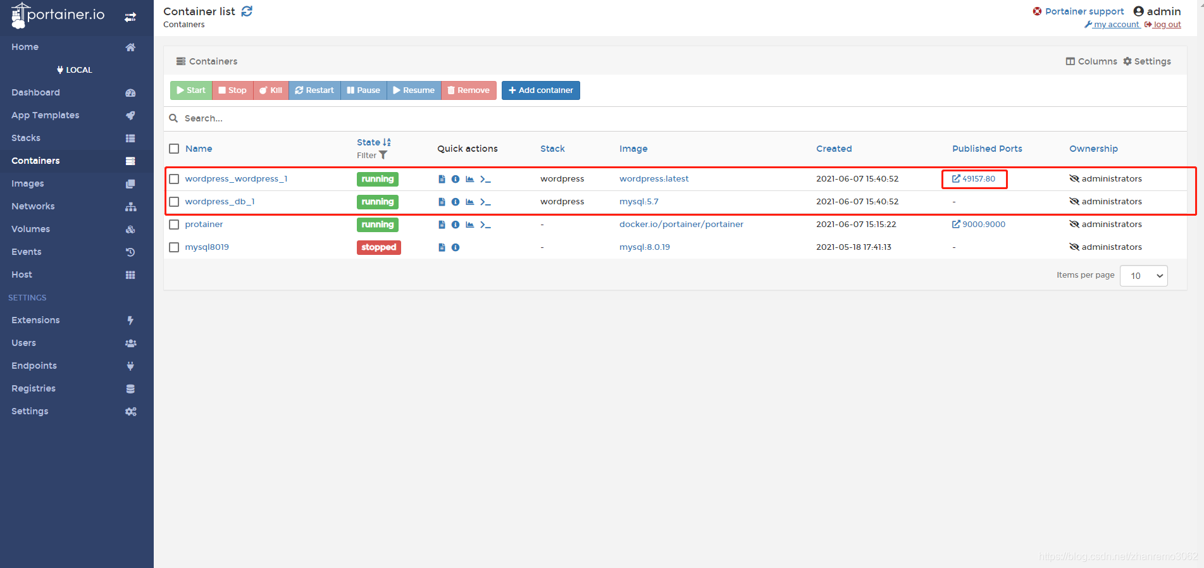Click the App Templates rocket icon
This screenshot has height=568, width=1204.
[x=130, y=115]
